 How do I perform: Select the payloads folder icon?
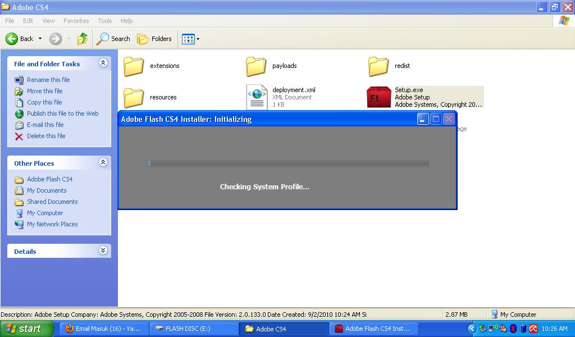pos(256,66)
